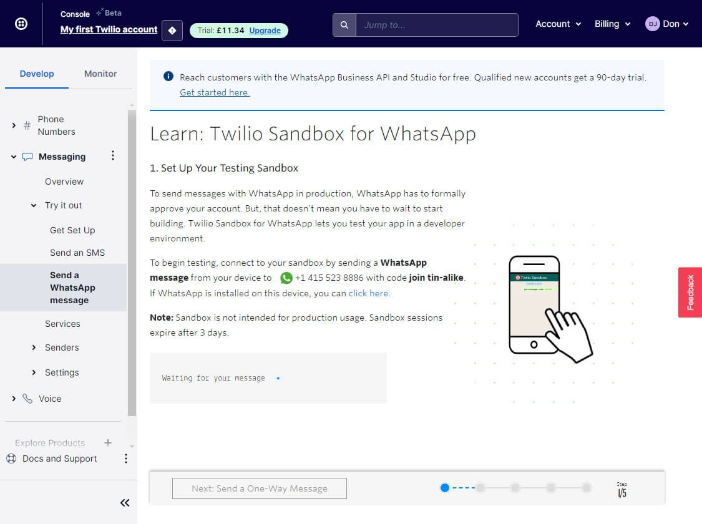Click the sidebar vertical scrollbar
The image size is (702, 524).
pos(132,263)
